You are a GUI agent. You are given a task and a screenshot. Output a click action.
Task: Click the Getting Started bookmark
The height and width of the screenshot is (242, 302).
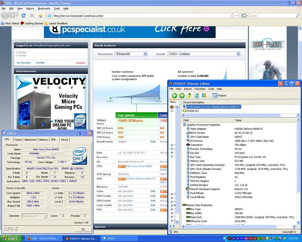point(32,23)
